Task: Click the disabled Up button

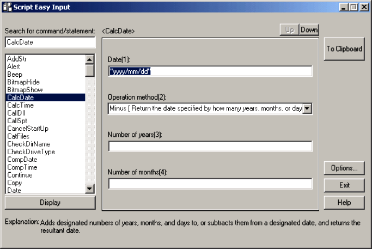Action: (289, 30)
